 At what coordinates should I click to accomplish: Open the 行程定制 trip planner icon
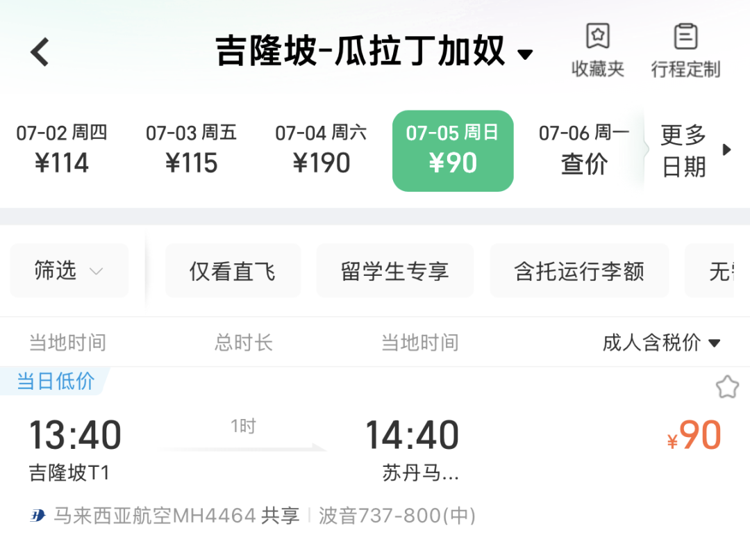point(685,50)
